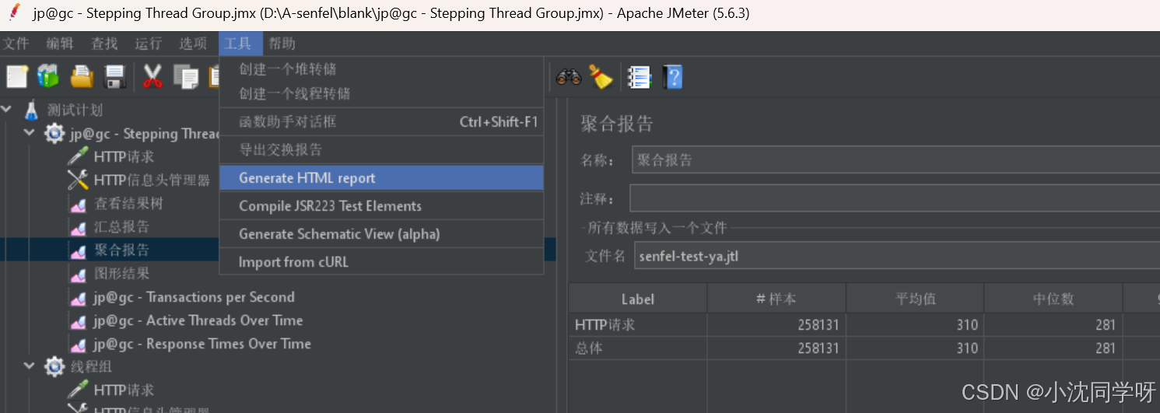This screenshot has height=413, width=1160.
Task: Save test plan with floppy disk icon
Action: [115, 76]
